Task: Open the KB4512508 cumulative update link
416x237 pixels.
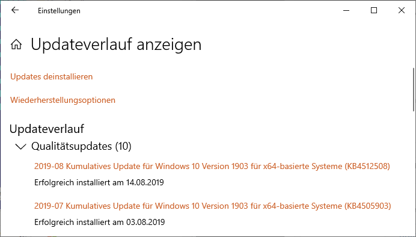Action: coord(212,167)
